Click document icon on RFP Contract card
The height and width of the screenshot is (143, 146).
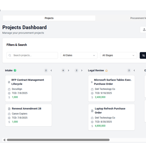9,82
